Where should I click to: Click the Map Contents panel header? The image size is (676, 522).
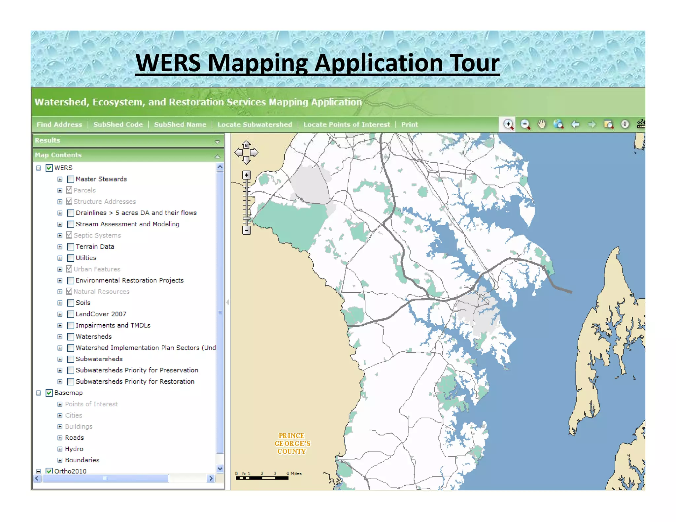tap(128, 155)
